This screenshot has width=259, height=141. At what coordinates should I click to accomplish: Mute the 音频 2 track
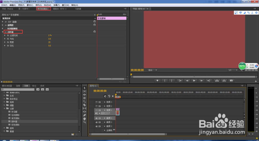[x=96, y=122]
